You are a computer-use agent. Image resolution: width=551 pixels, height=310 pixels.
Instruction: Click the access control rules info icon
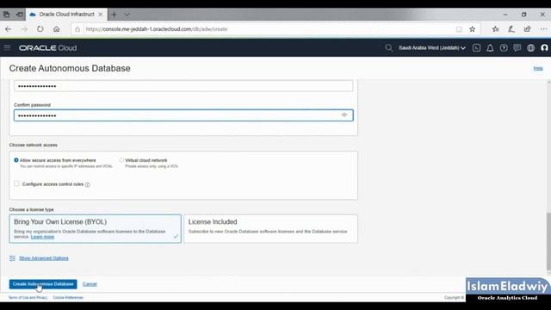pyautogui.click(x=88, y=184)
